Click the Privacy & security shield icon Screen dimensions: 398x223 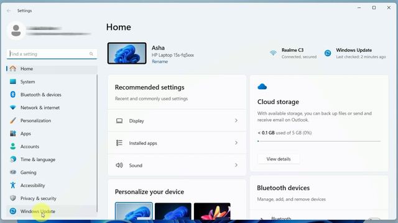(12, 198)
